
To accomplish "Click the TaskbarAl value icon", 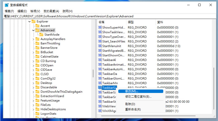I will coord(100,60).
